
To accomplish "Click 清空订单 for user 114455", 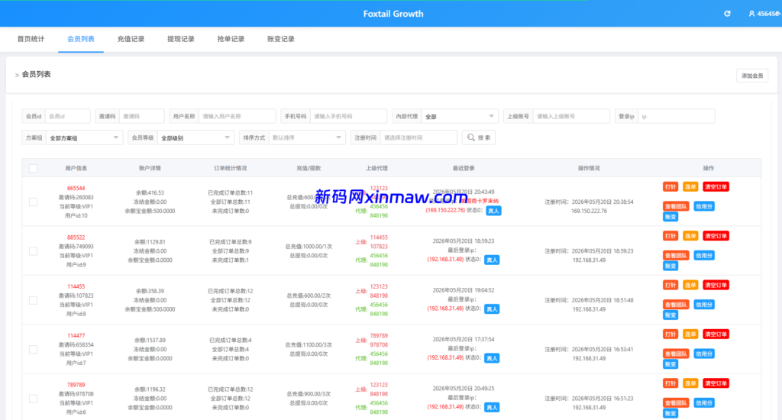I will pos(716,285).
